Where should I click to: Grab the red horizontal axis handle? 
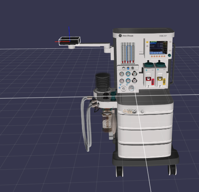(62, 42)
